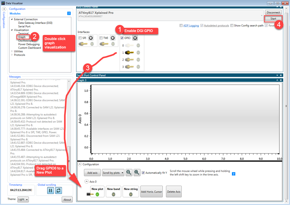The height and width of the screenshot is (205, 290).
Task: Click the GPIO 1 sink connector
Action: click(138, 53)
